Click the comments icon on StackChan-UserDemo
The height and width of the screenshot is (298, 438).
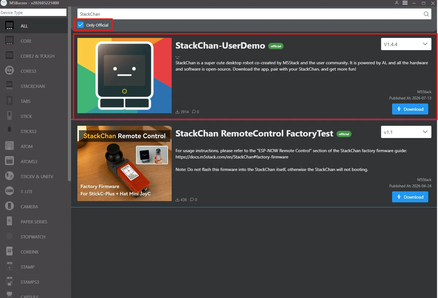tap(194, 112)
